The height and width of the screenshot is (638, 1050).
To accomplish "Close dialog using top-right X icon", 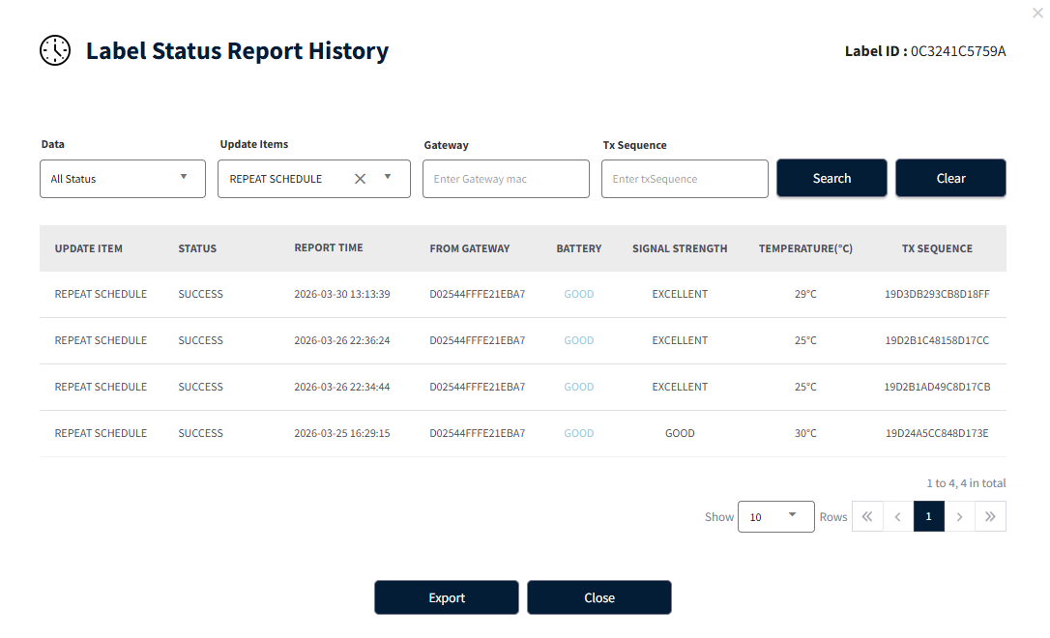I will click(x=1037, y=13).
